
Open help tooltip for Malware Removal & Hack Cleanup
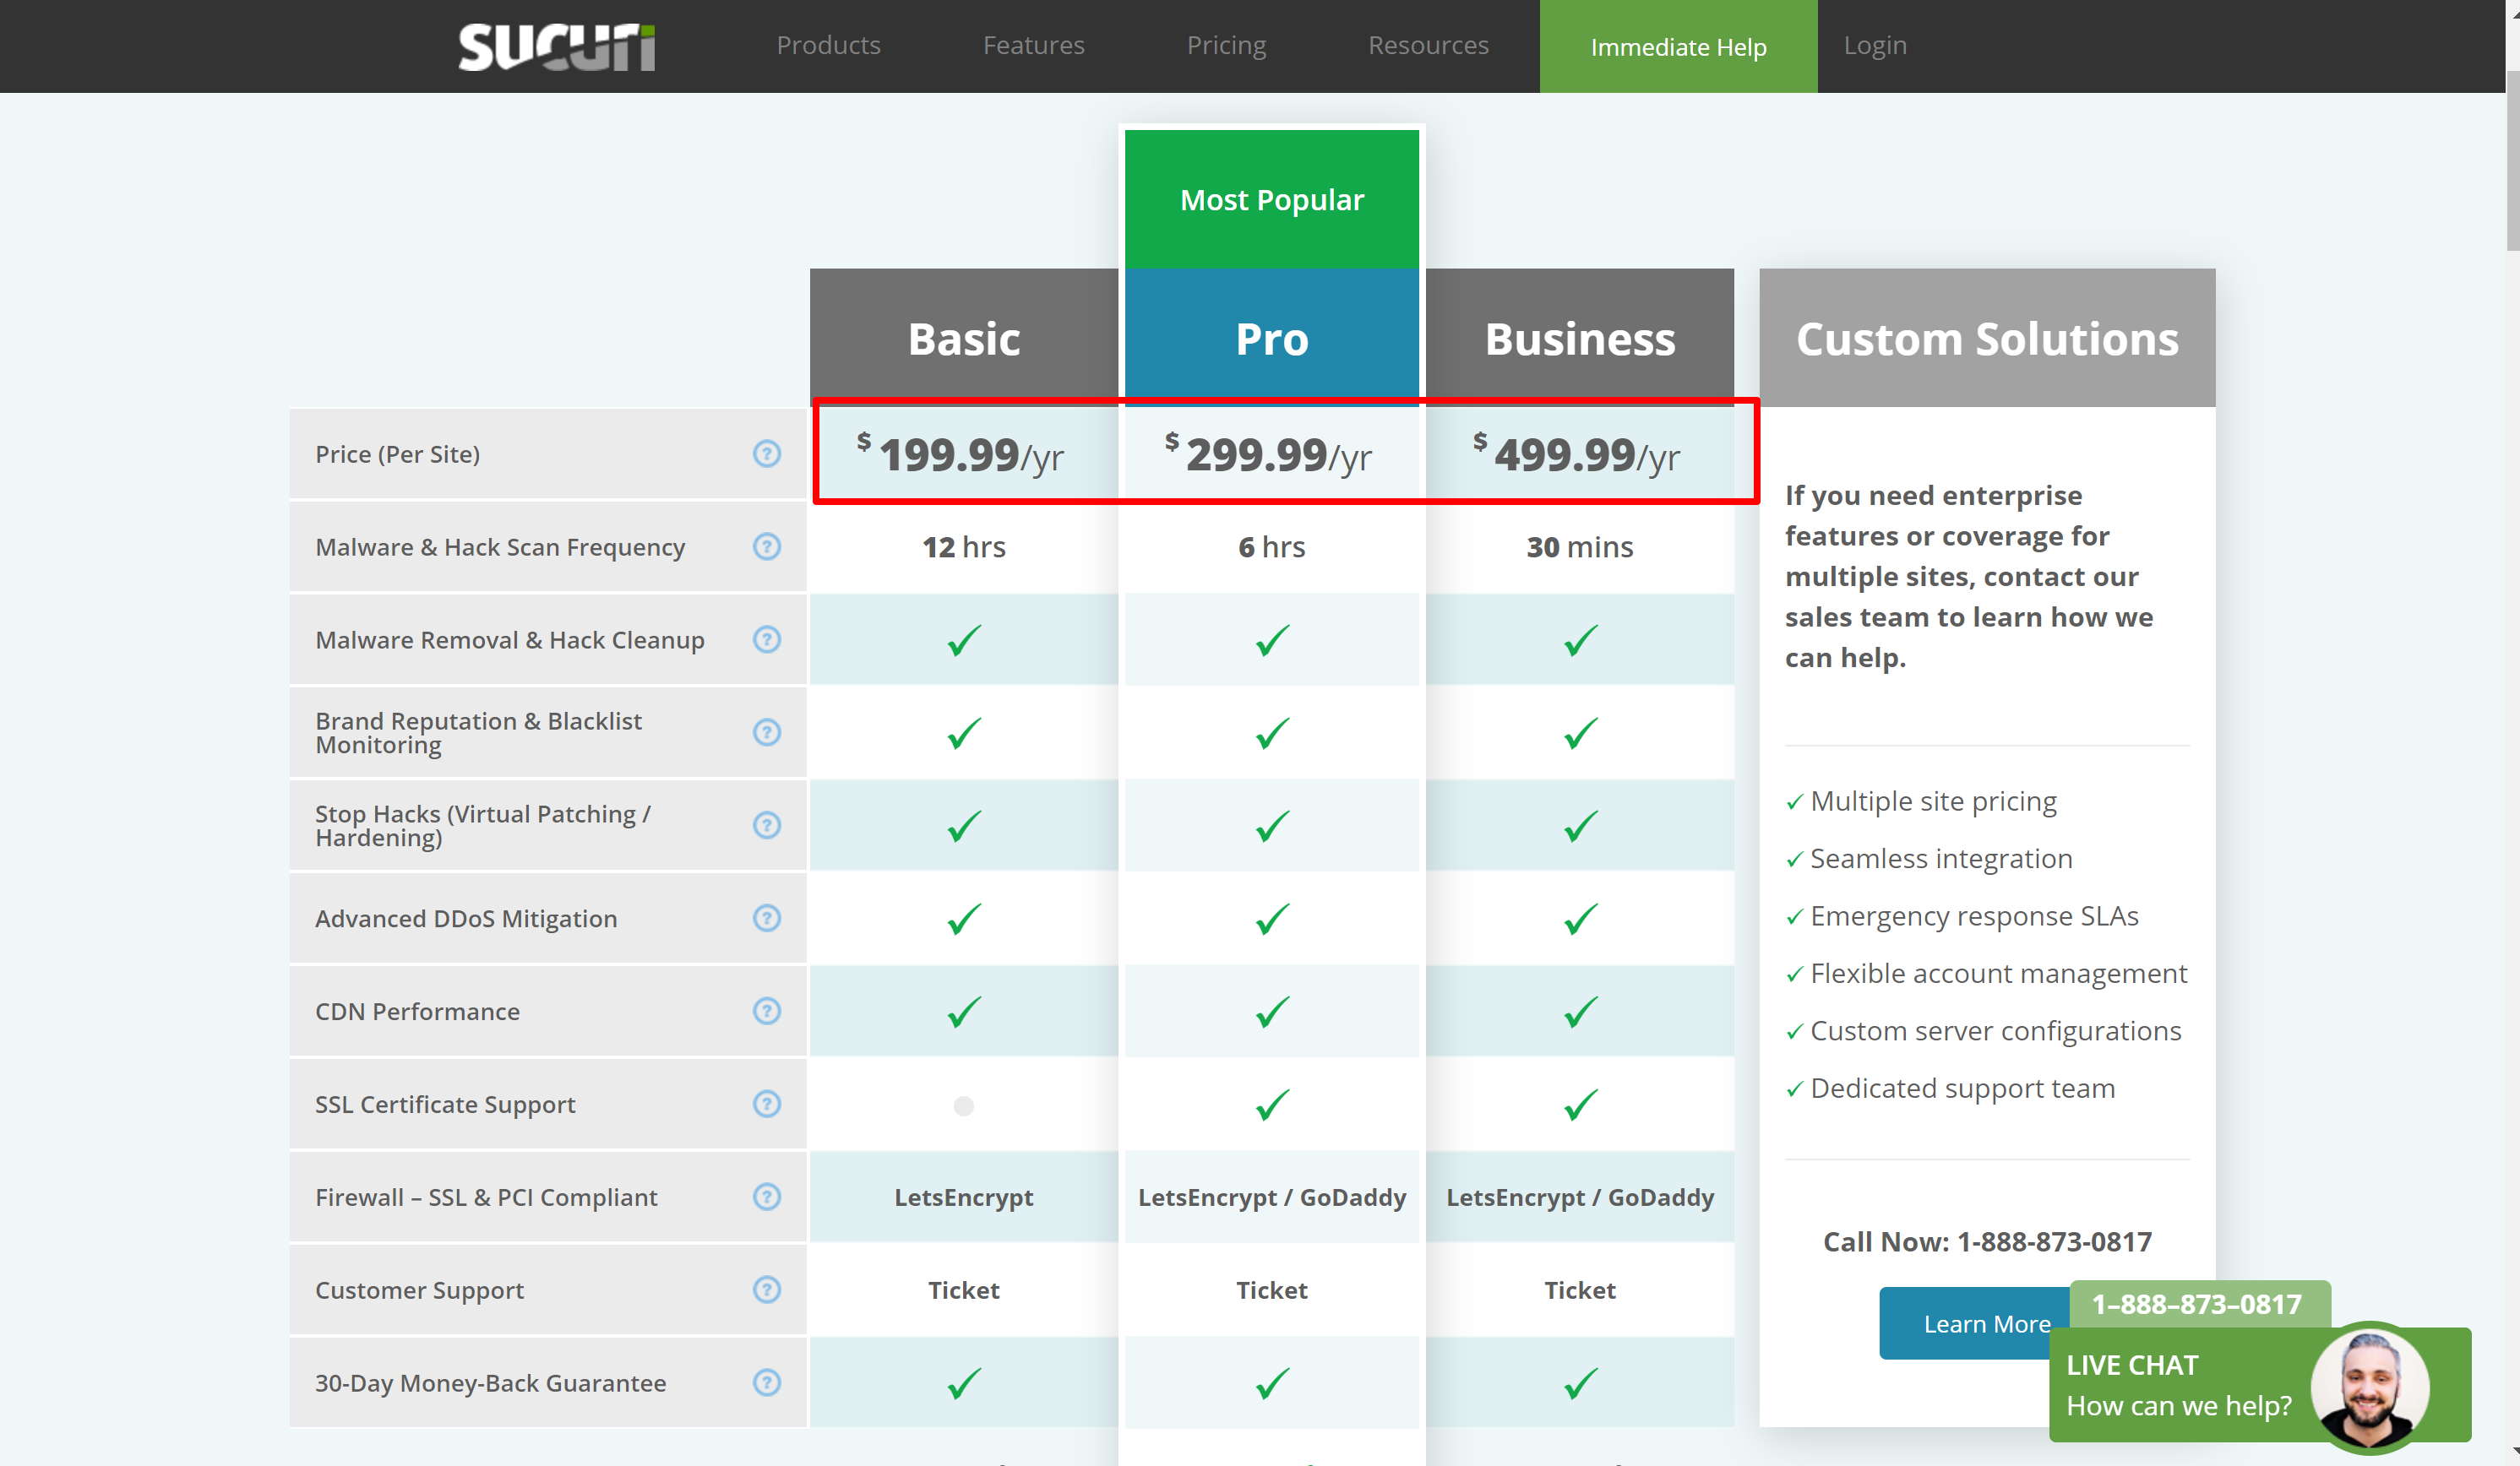(x=766, y=639)
